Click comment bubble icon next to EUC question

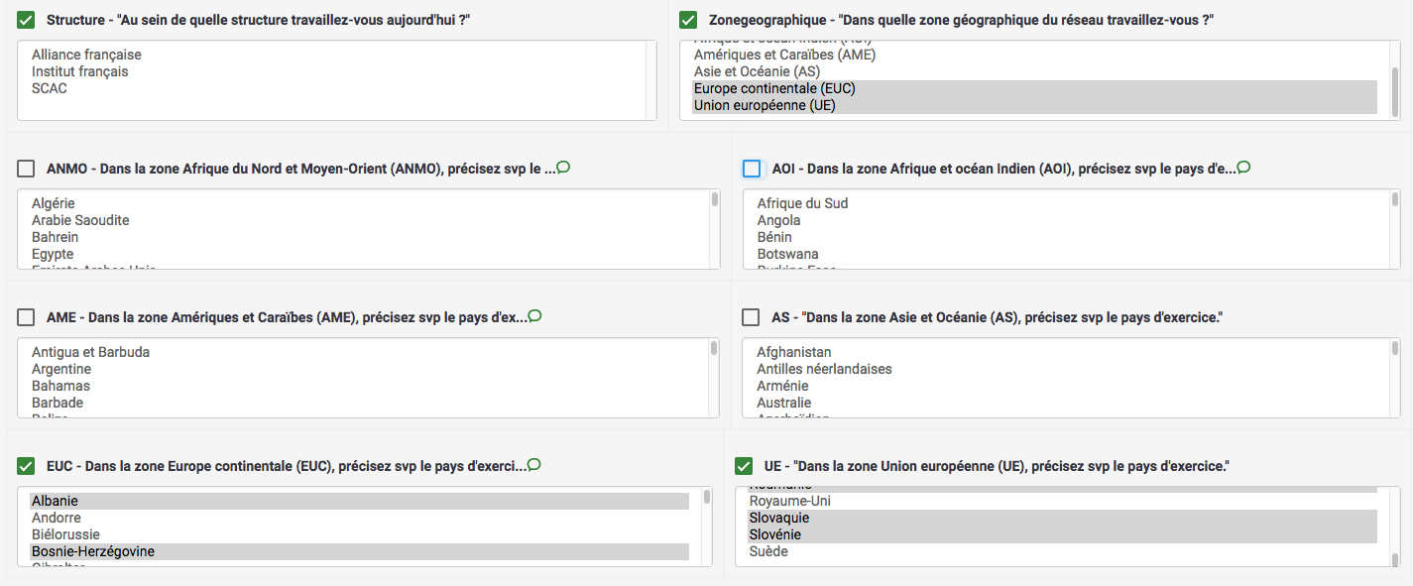coord(533,464)
